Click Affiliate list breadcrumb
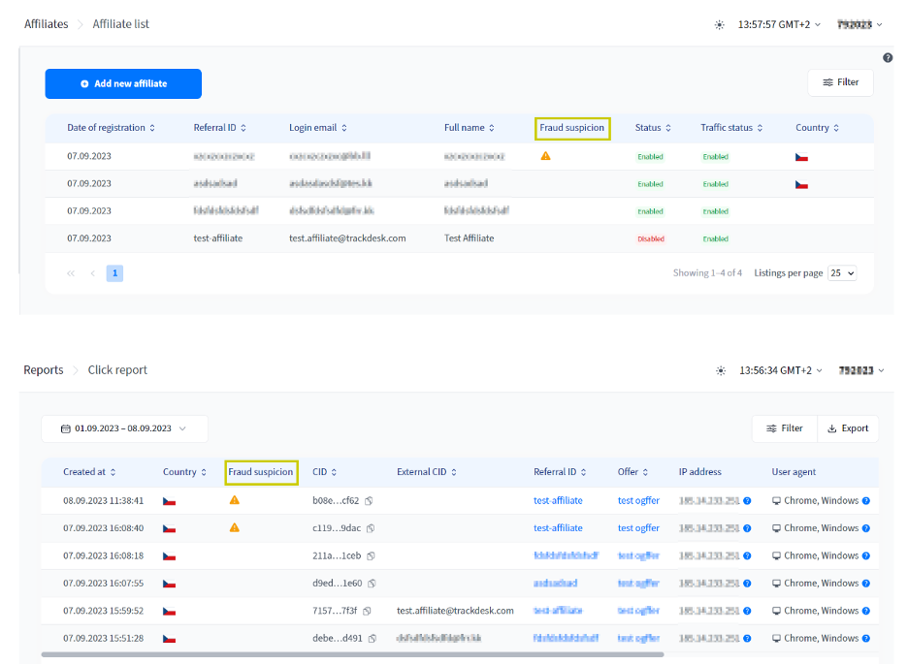Screen dimensions: 908x665 (x=121, y=24)
